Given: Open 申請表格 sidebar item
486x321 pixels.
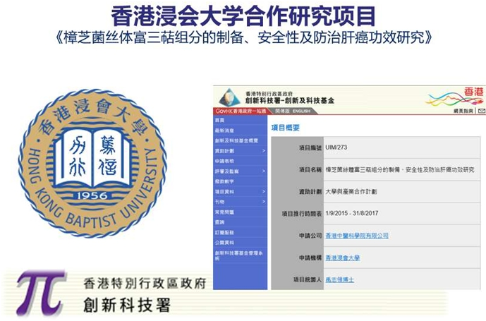Looking at the screenshot, I should point(224,161).
